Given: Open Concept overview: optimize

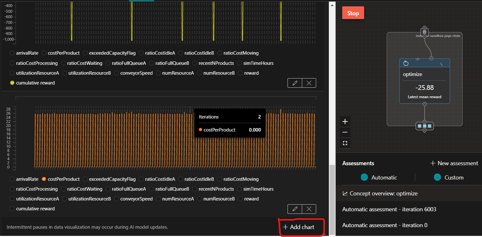Looking at the screenshot, I should pos(409,193).
